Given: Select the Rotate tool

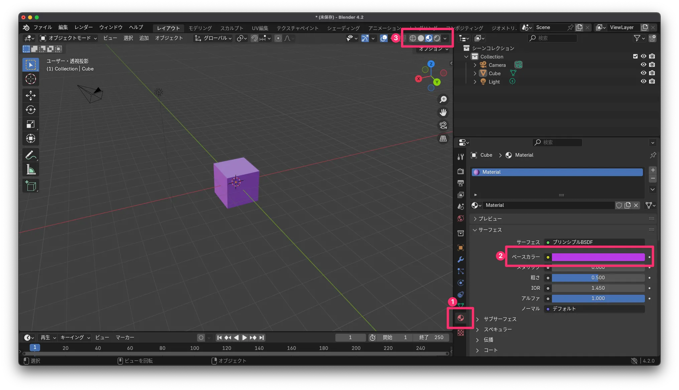Looking at the screenshot, I should pyautogui.click(x=31, y=110).
